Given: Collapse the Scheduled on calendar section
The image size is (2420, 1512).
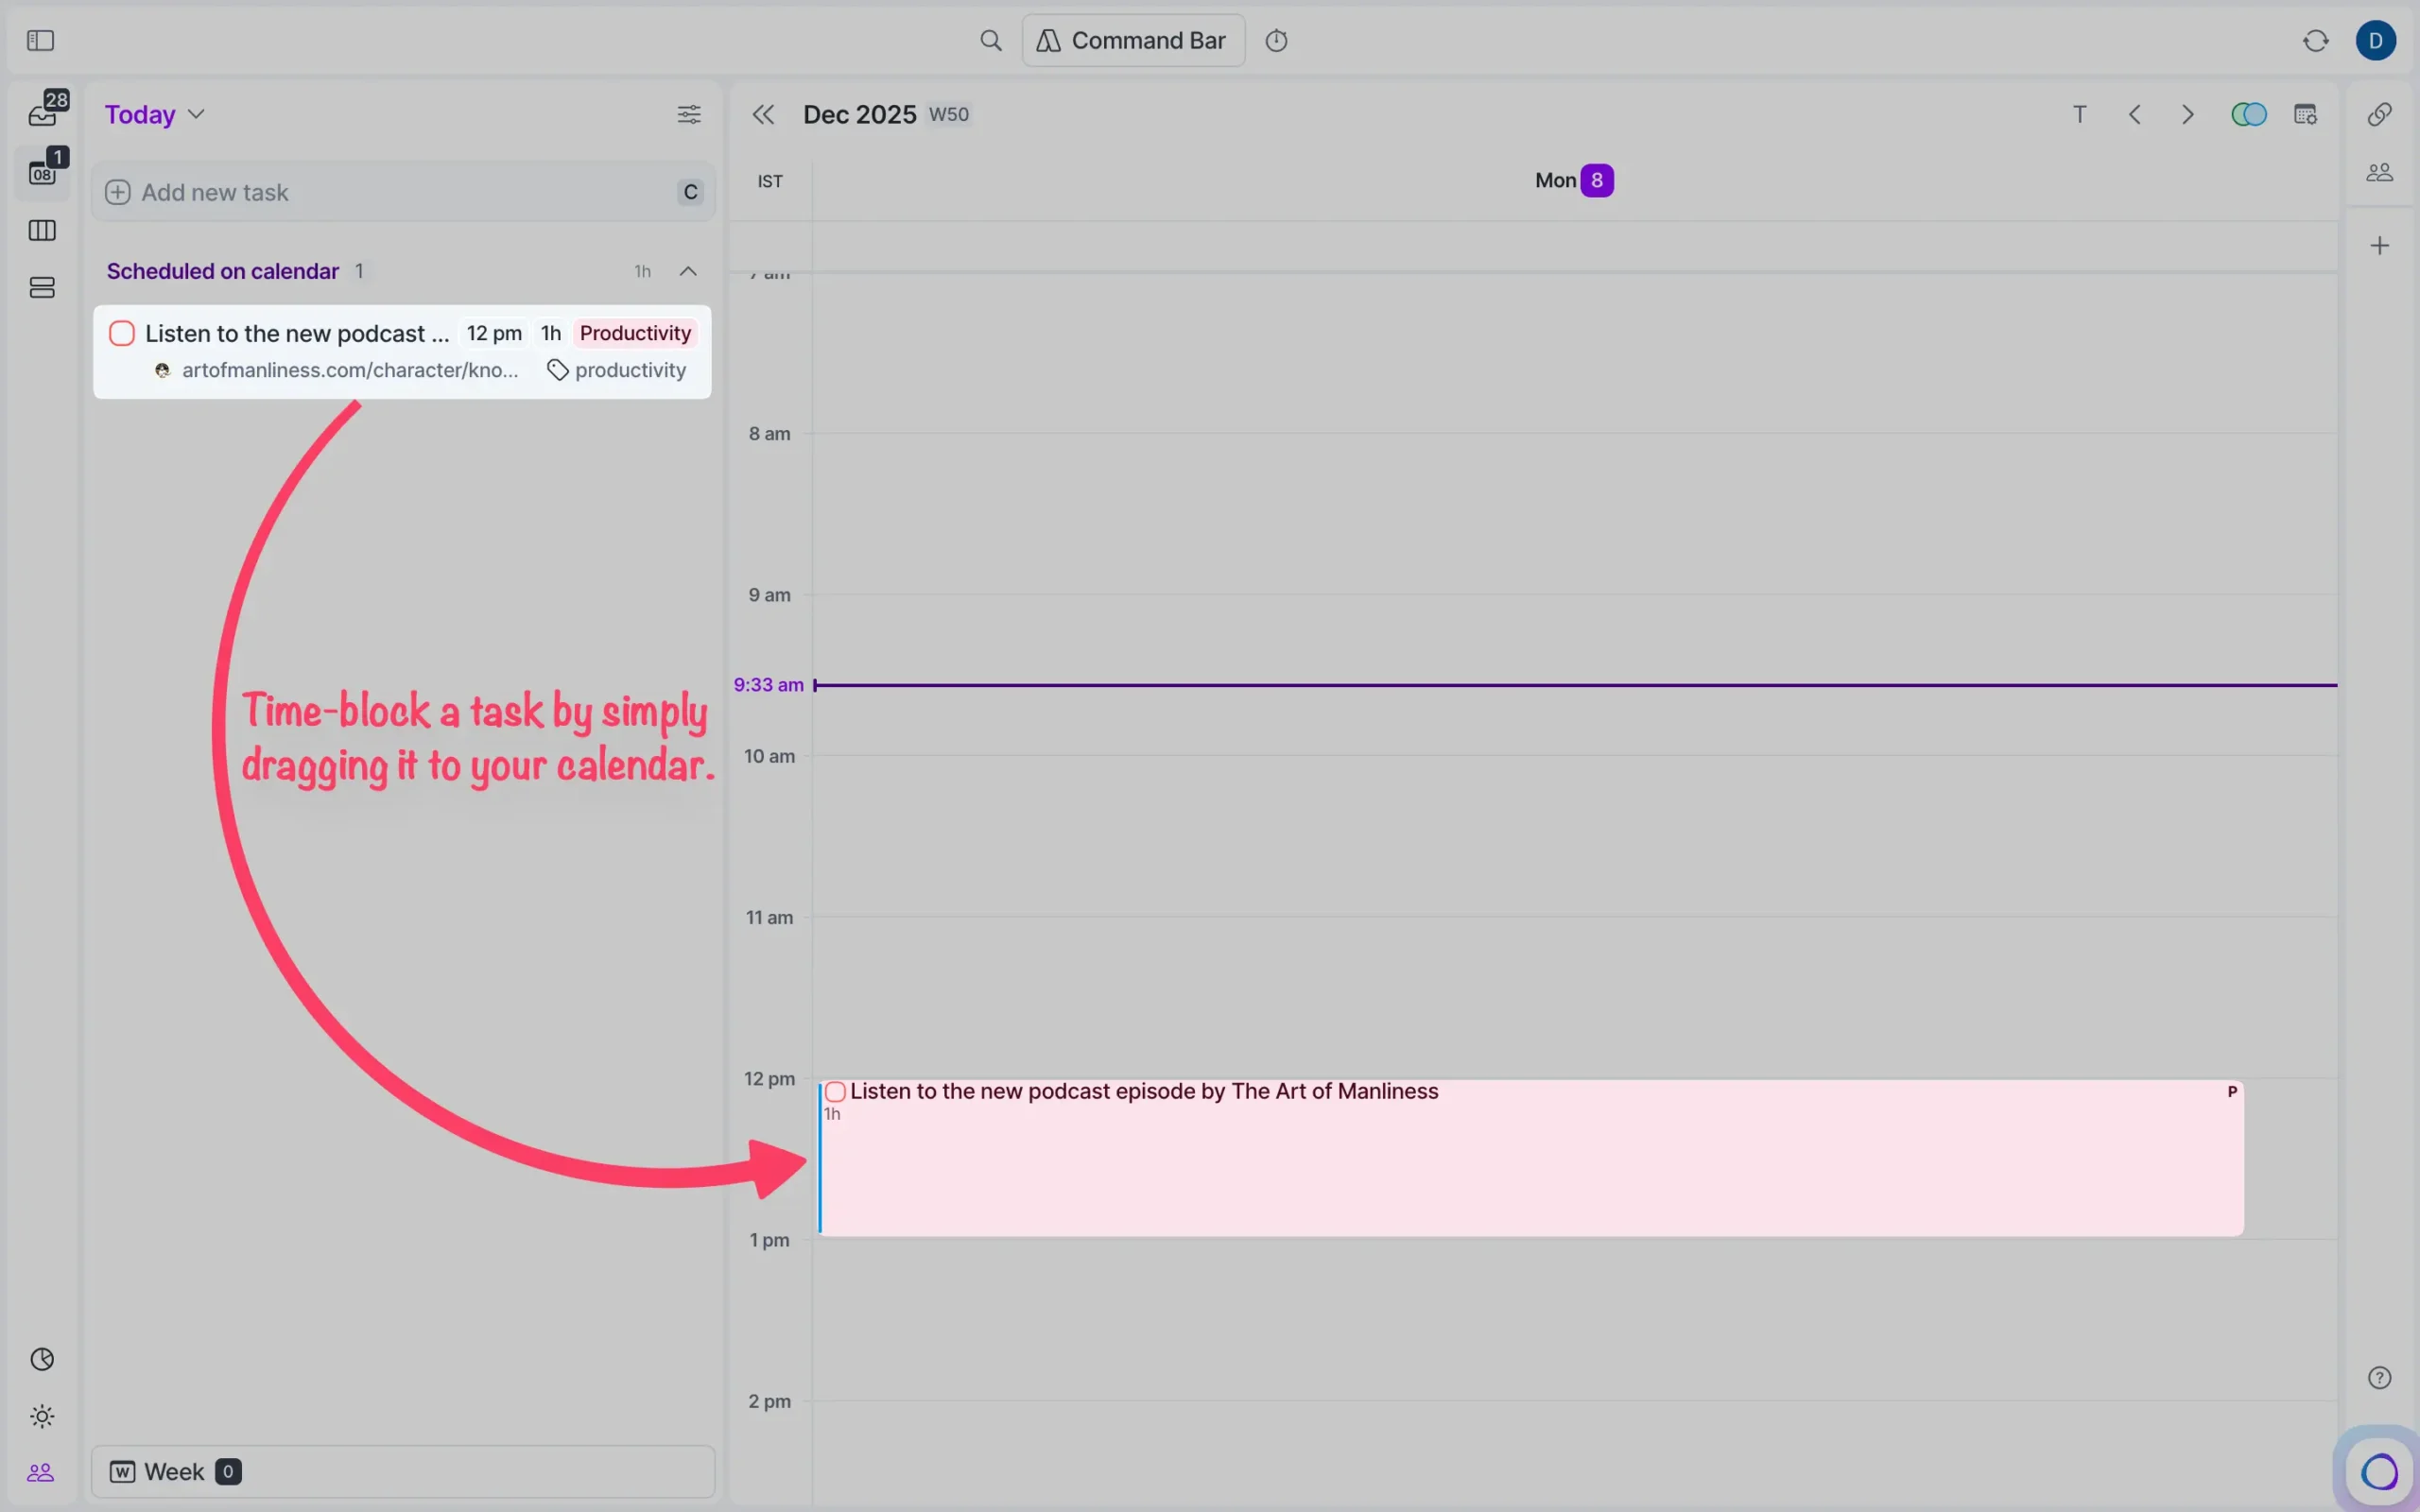Looking at the screenshot, I should 689,270.
